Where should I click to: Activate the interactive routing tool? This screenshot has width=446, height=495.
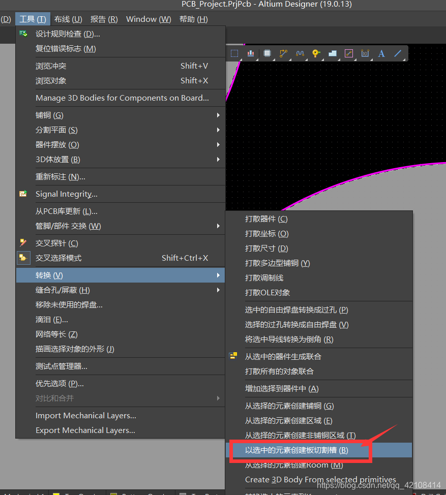pos(284,53)
